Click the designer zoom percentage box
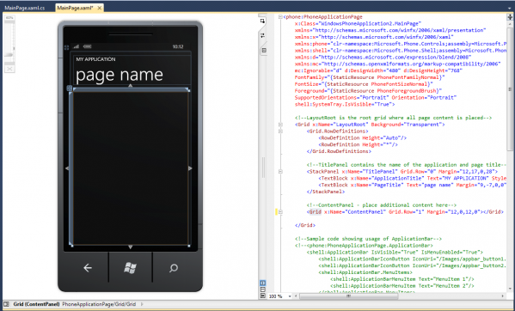Screen dimensions: 515x311 9,18
